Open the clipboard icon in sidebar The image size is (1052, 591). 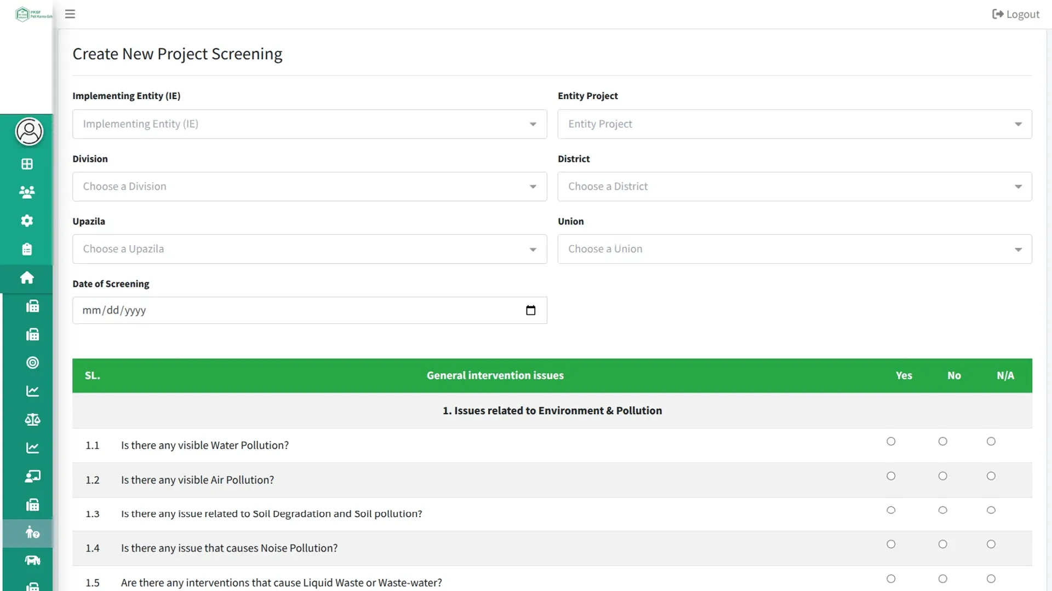tap(27, 249)
